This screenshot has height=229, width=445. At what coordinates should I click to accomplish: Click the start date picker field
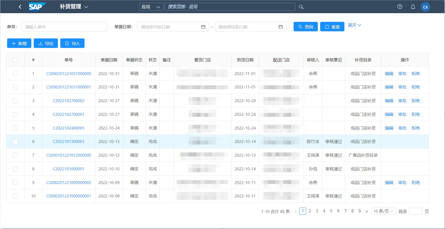tap(173, 27)
